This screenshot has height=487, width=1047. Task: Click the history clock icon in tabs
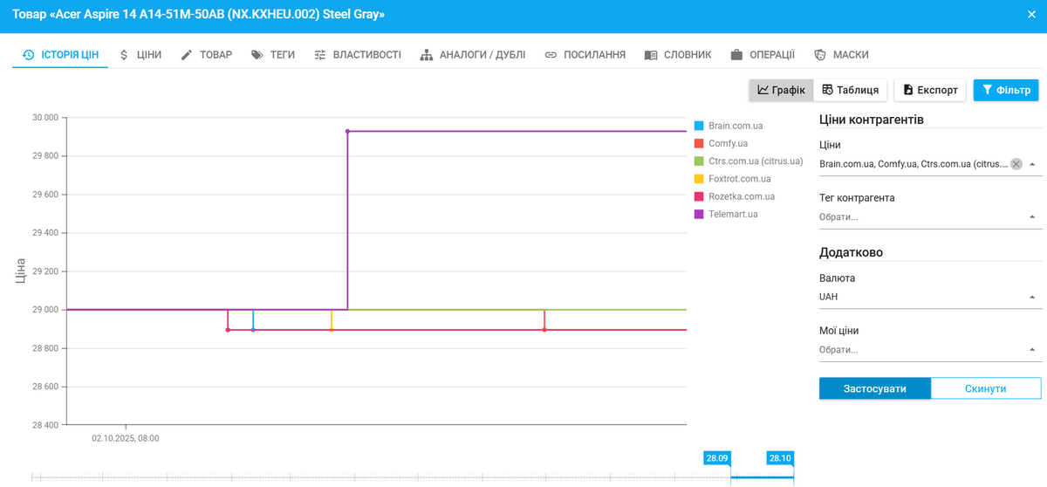(28, 55)
